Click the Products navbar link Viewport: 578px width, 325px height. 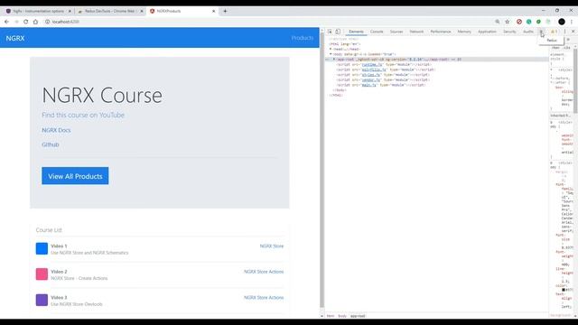click(303, 38)
